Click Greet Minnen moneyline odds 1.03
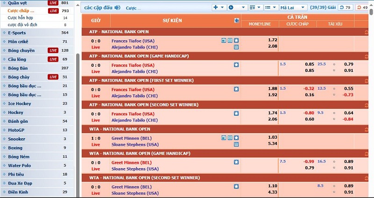The width and height of the screenshot is (374, 198). coord(273,137)
